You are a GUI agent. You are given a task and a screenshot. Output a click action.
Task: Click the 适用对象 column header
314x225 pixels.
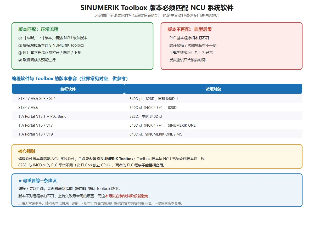click(213, 89)
